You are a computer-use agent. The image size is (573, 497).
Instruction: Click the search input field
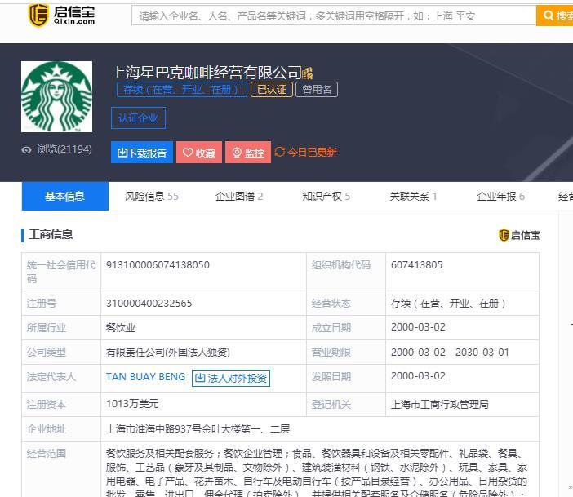[x=334, y=16]
